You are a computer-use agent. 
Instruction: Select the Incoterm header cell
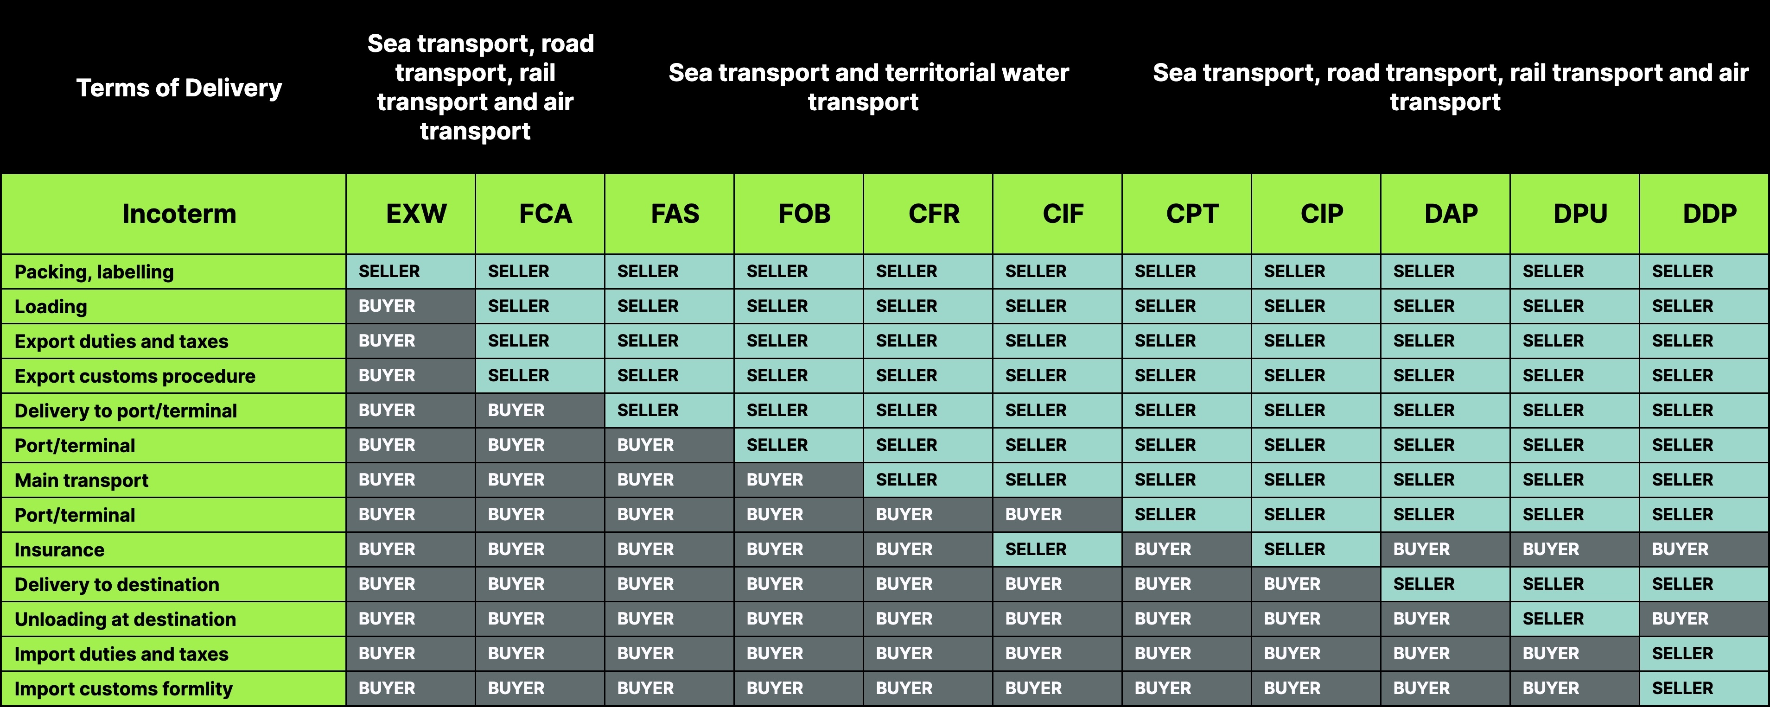pos(178,214)
